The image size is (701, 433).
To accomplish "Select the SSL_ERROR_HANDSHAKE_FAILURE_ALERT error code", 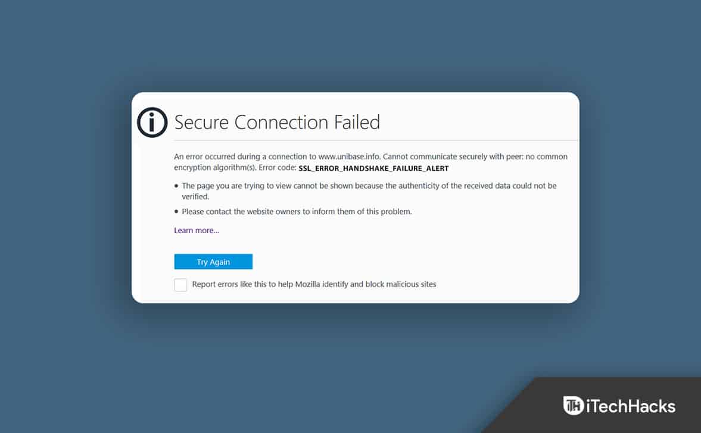I will (x=373, y=168).
